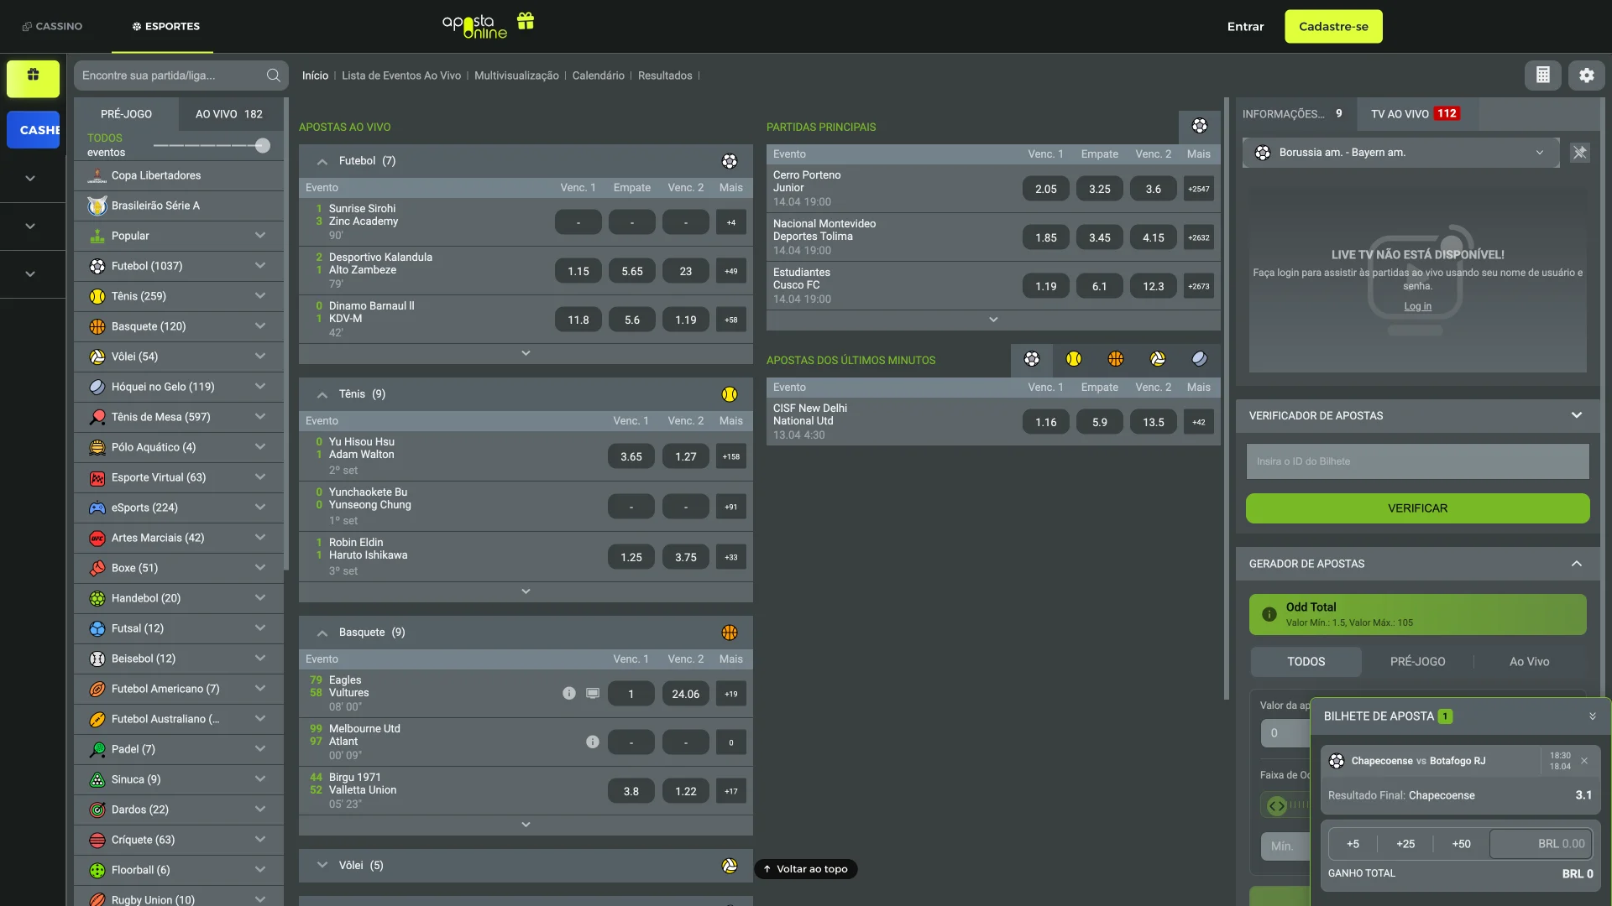Image resolution: width=1612 pixels, height=906 pixels.
Task: Expand the Tênis (259) sport category
Action: [x=179, y=297]
